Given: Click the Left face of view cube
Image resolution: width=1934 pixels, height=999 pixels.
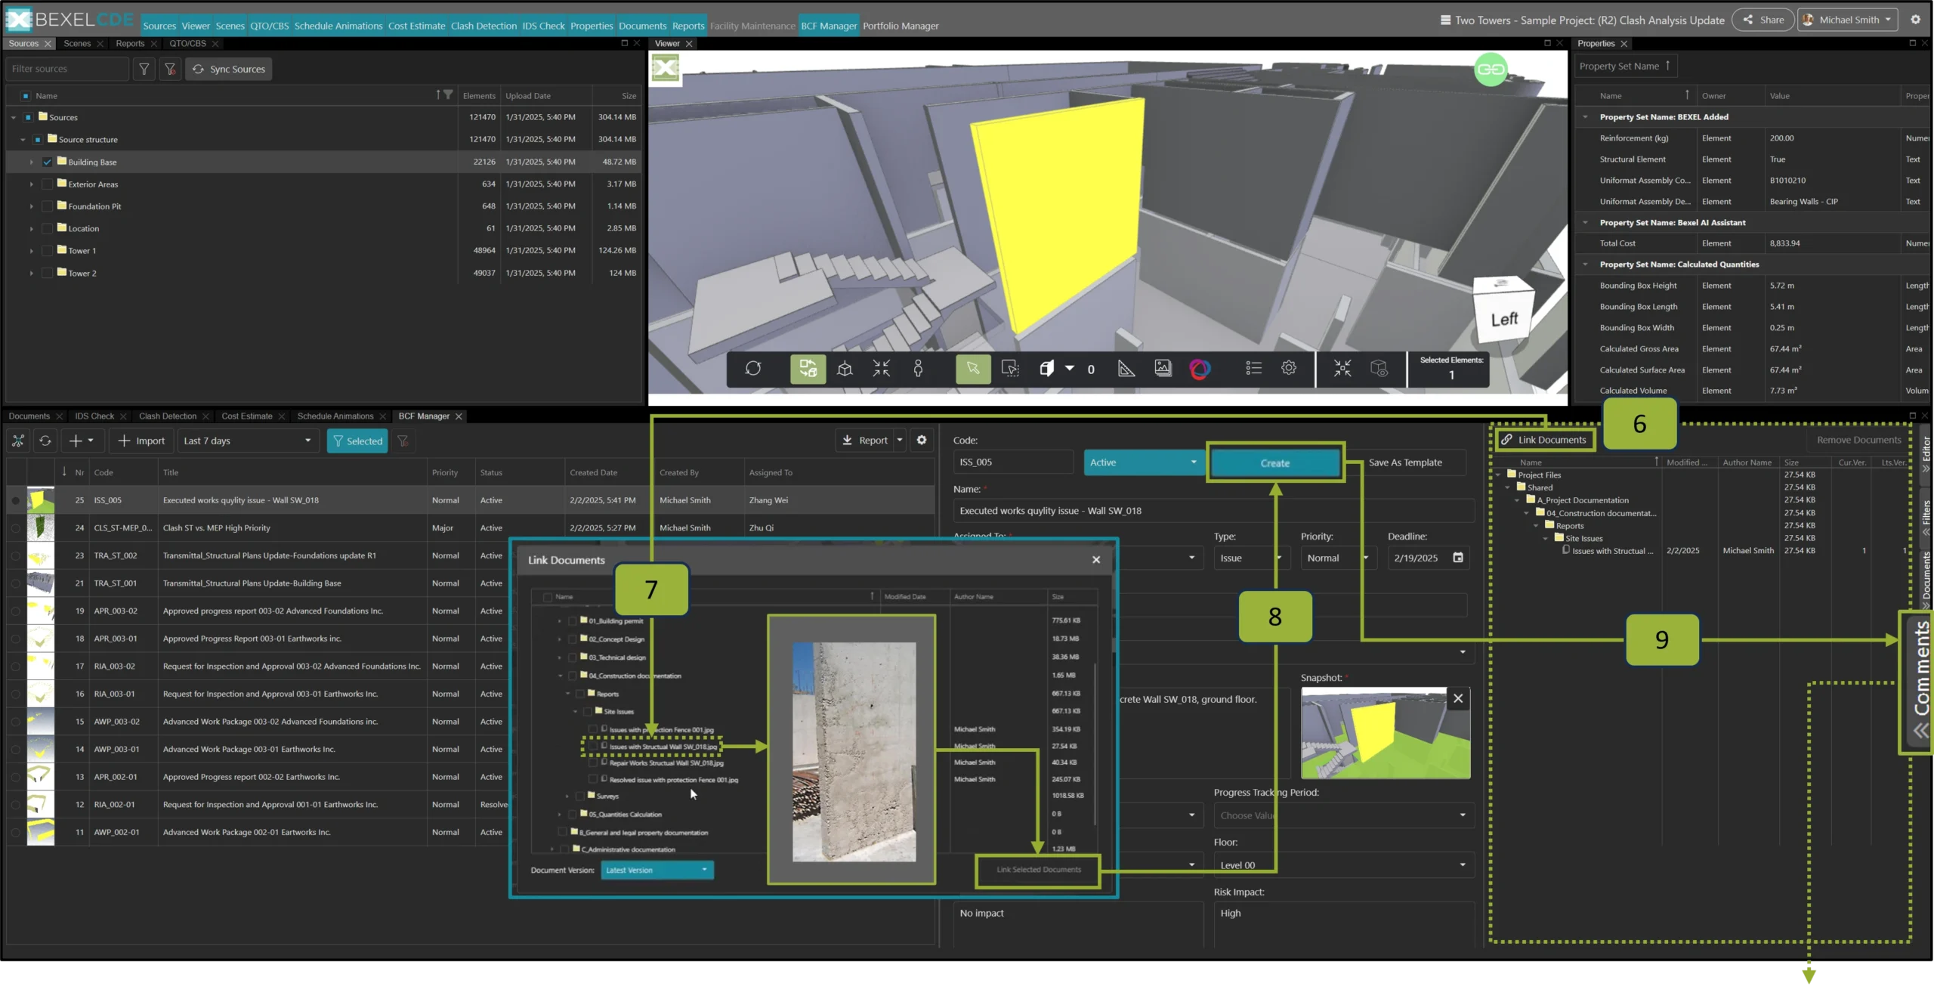Looking at the screenshot, I should point(1503,320).
